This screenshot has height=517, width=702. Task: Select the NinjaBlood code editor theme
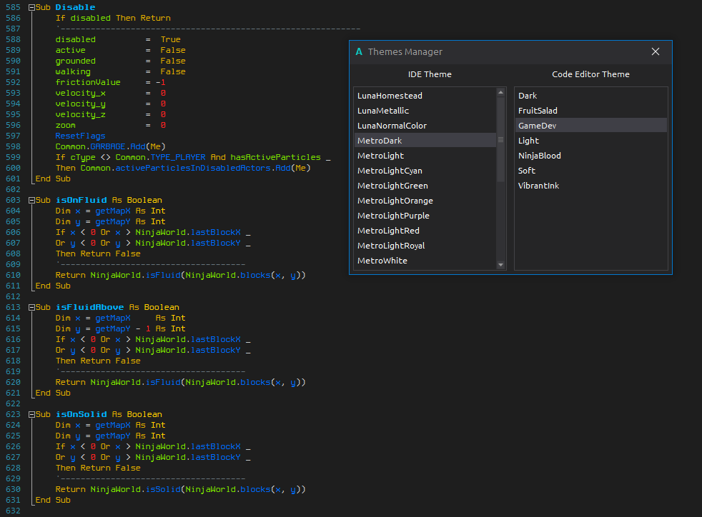pos(539,156)
